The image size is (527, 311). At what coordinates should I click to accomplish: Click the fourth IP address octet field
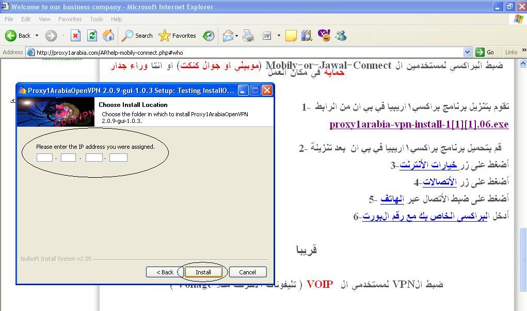coord(118,158)
